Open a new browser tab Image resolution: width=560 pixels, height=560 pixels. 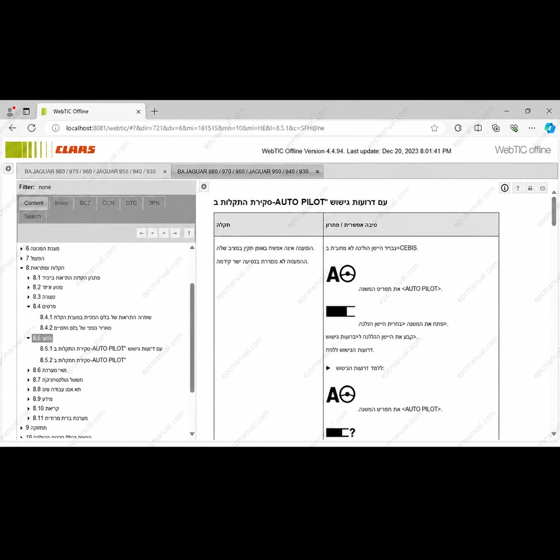[x=155, y=111]
